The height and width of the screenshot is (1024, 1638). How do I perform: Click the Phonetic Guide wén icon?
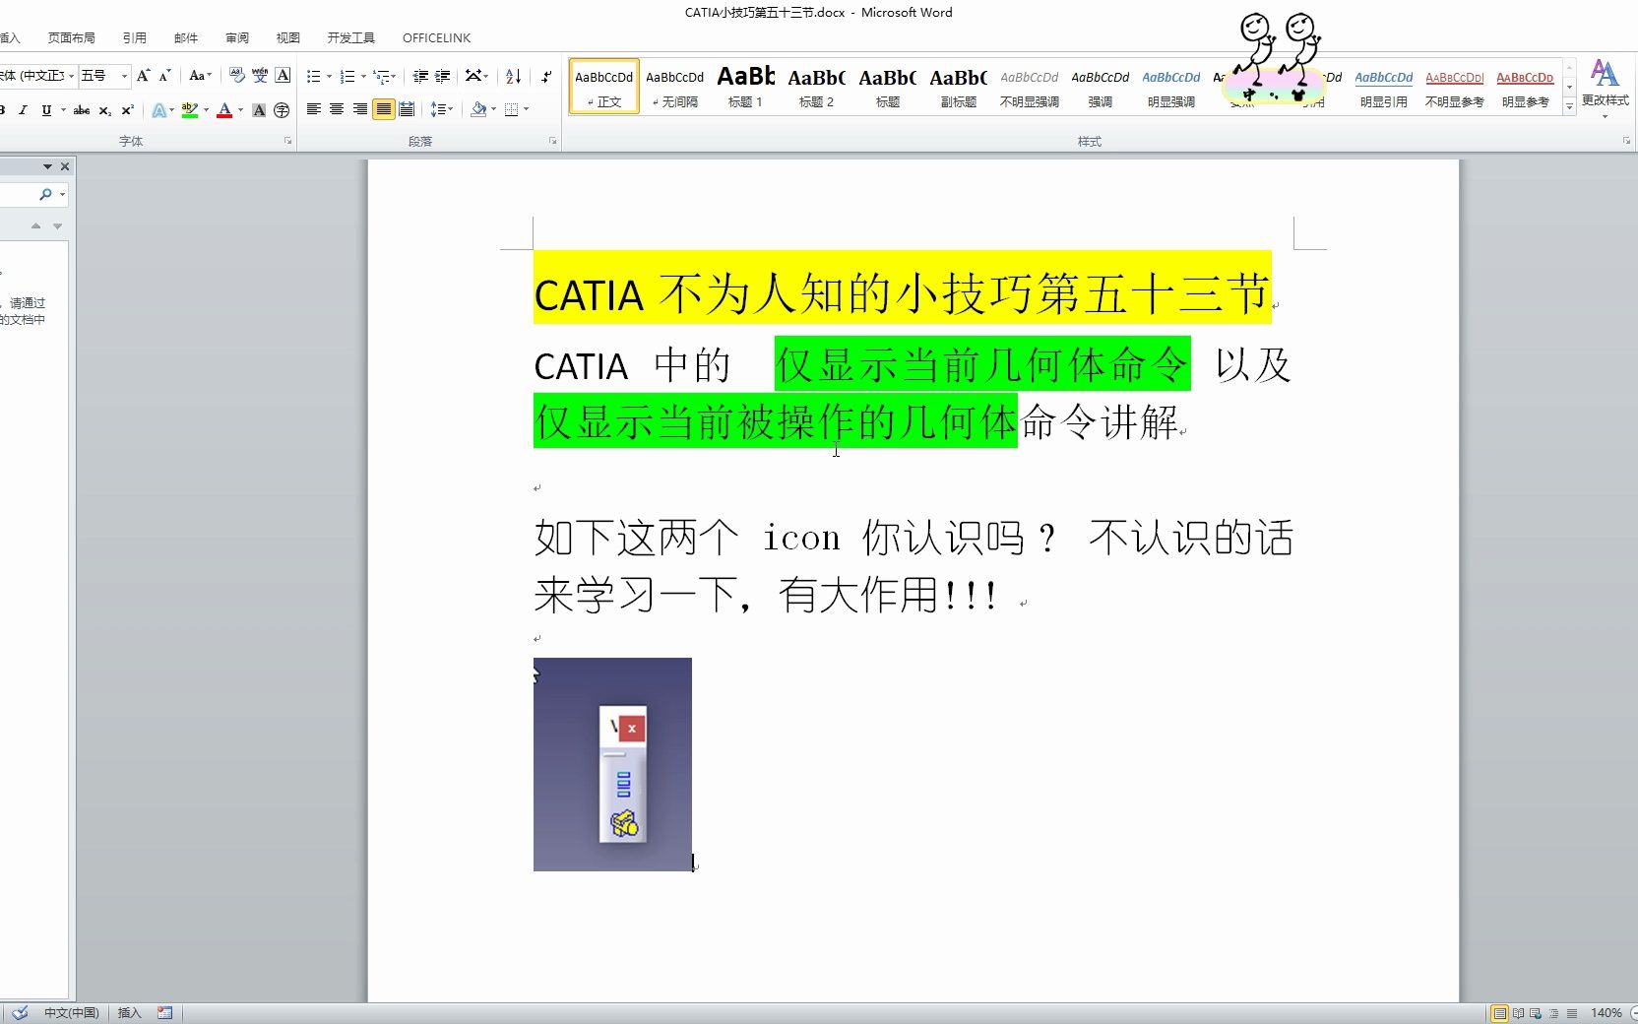[x=260, y=76]
